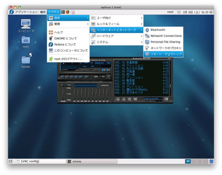
Task: Click the システム menu in the panel
Action: pos(54,12)
